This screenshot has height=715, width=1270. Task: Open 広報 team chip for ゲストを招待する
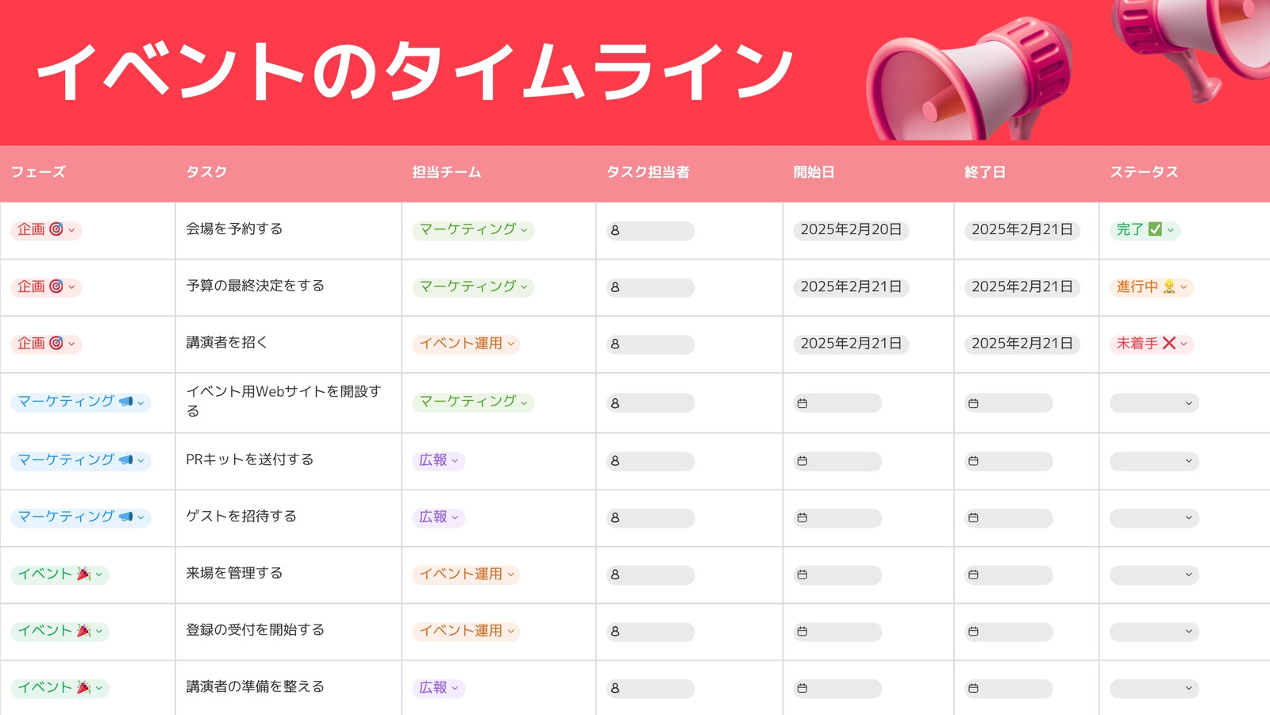(438, 517)
